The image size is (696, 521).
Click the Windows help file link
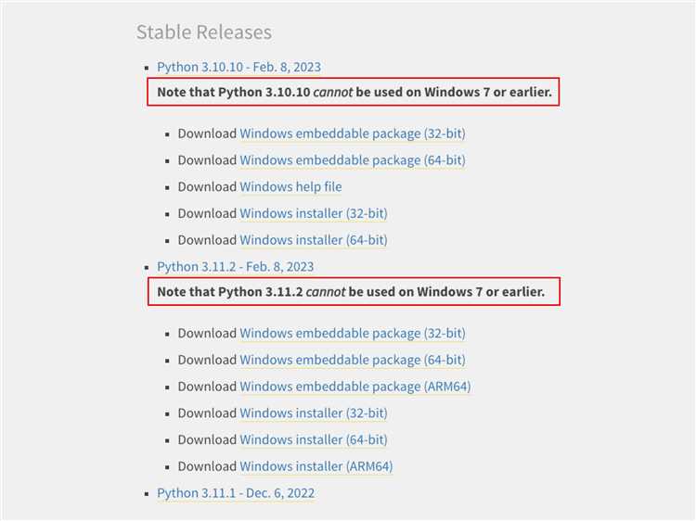coord(290,186)
